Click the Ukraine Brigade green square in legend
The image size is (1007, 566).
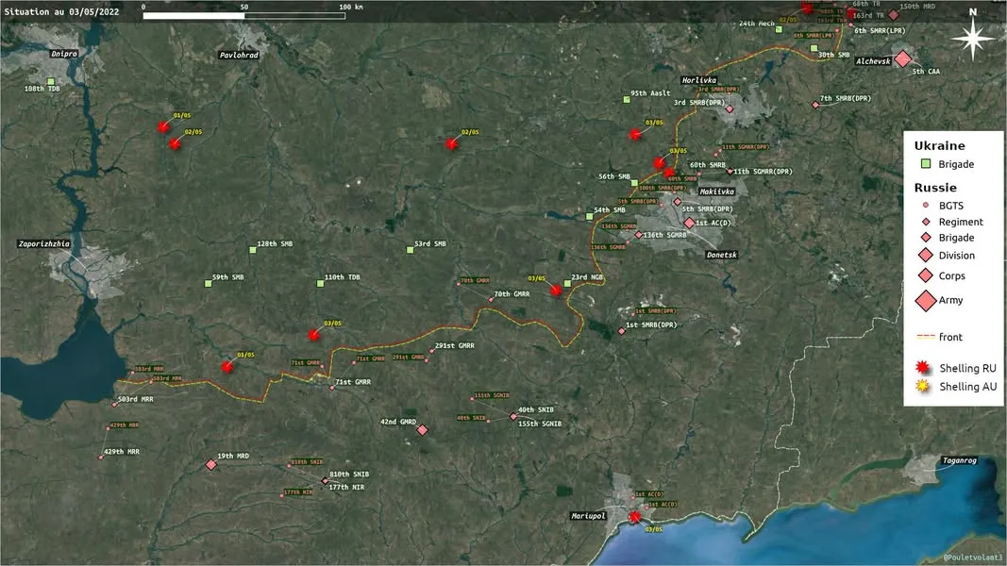click(x=926, y=163)
